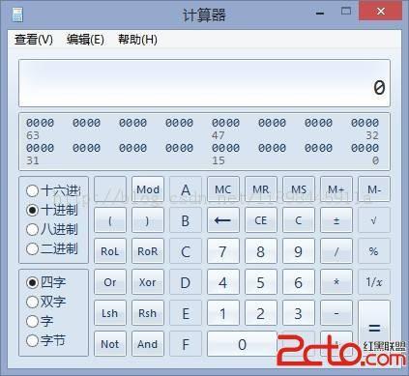
Task: Click the open parenthesis ( button
Action: (x=110, y=220)
